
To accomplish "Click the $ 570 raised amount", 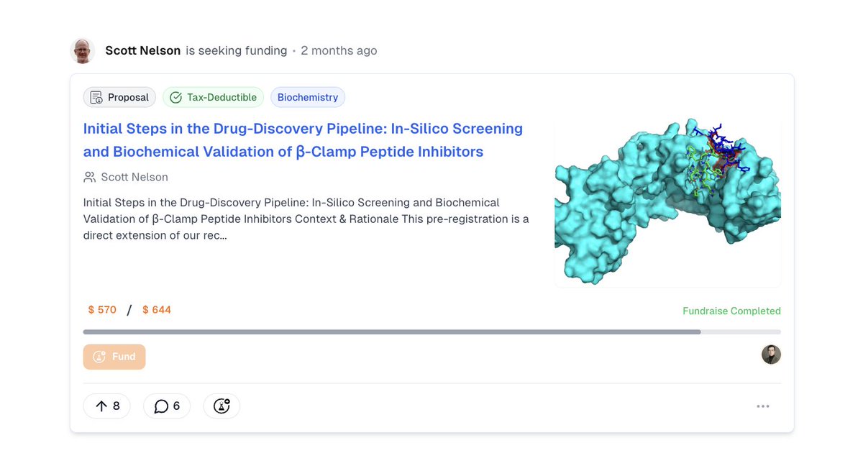I will point(102,310).
